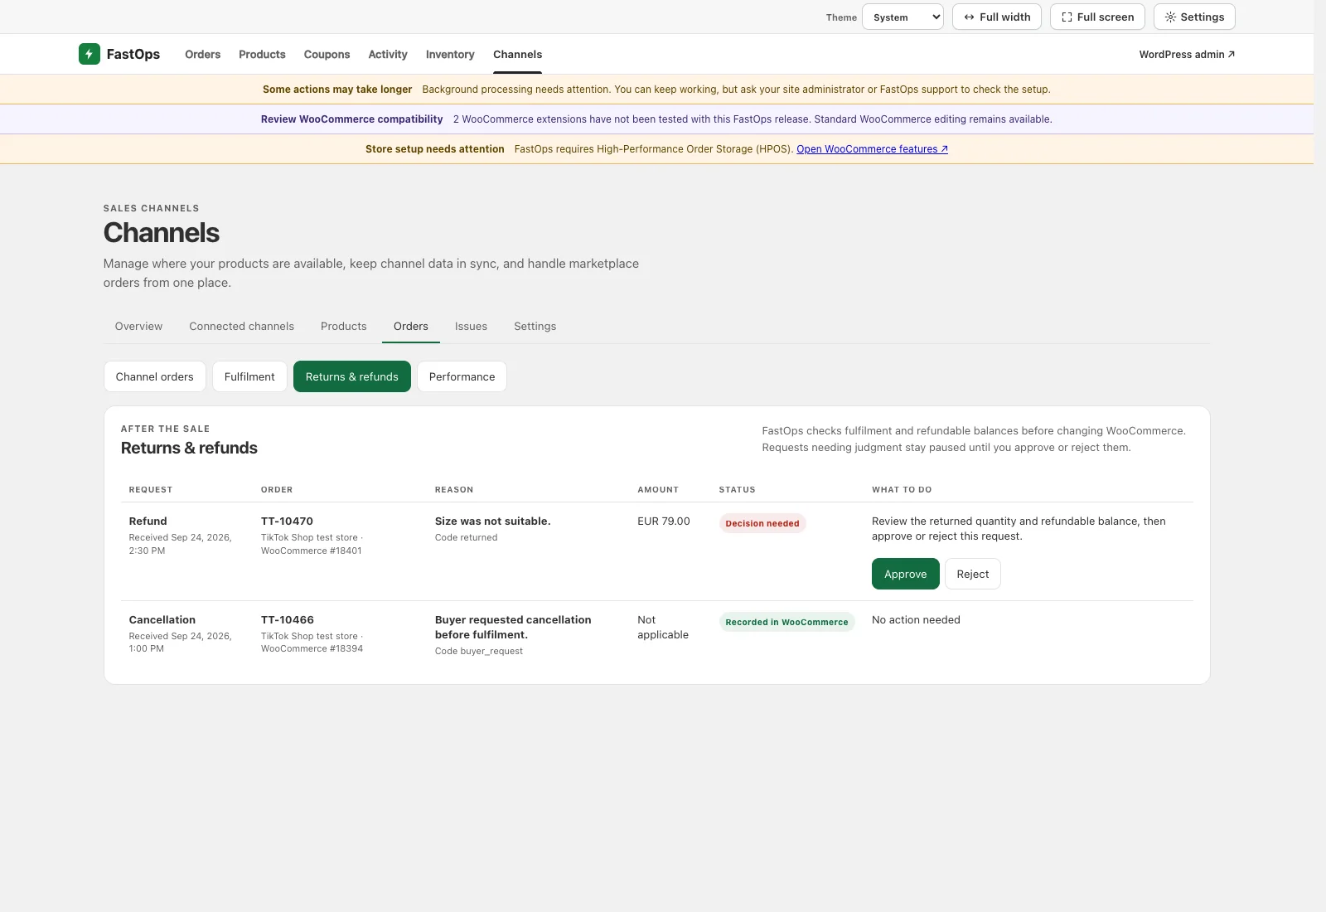Image resolution: width=1326 pixels, height=912 pixels.
Task: Reject the TT-10470 refund request
Action: pyautogui.click(x=973, y=574)
